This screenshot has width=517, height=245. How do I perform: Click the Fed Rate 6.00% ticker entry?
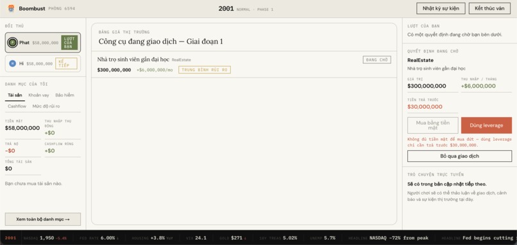(99, 238)
